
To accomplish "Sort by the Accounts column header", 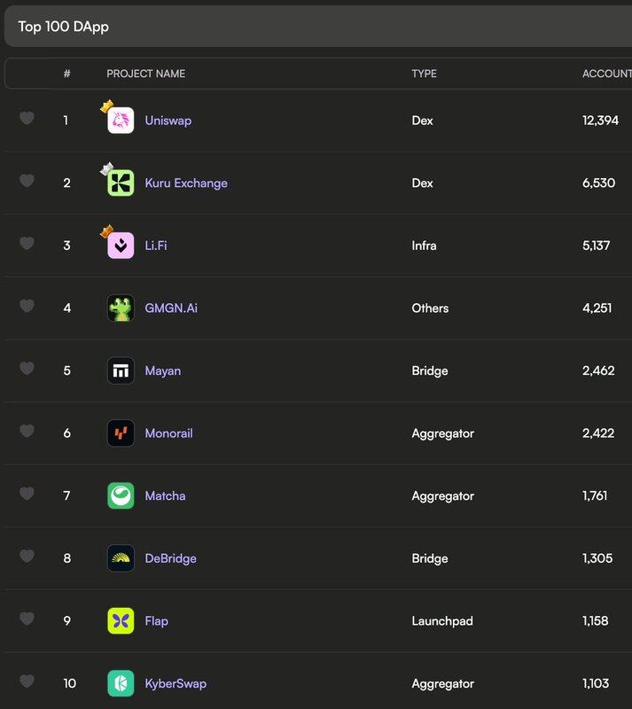I will click(606, 74).
